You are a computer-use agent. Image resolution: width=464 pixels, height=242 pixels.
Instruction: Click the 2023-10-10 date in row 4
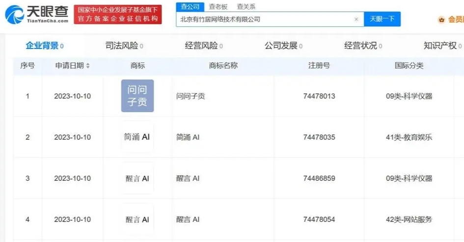73,219
